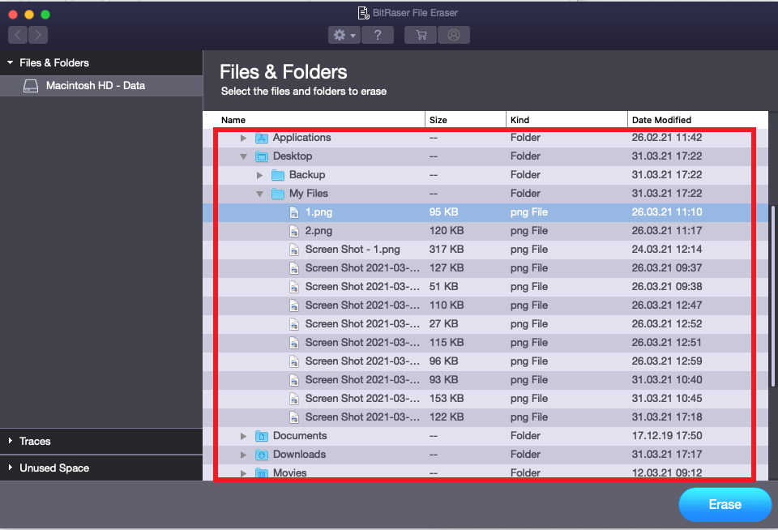Viewport: 778px width, 530px height.
Task: Select the Backup folder name
Action: coord(307,175)
